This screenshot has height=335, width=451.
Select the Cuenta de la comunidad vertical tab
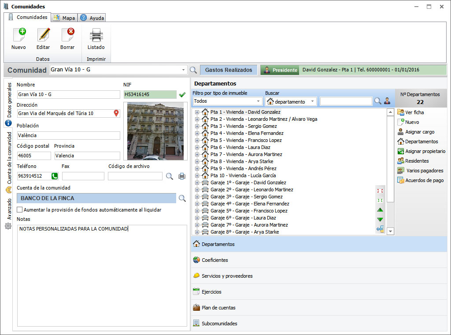point(9,162)
